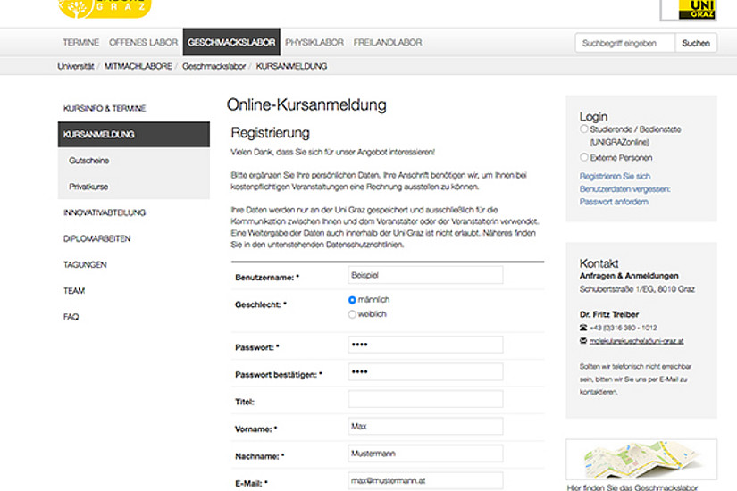Open DIPLOMARBEITEN in sidebar
This screenshot has width=737, height=491.
click(x=96, y=238)
